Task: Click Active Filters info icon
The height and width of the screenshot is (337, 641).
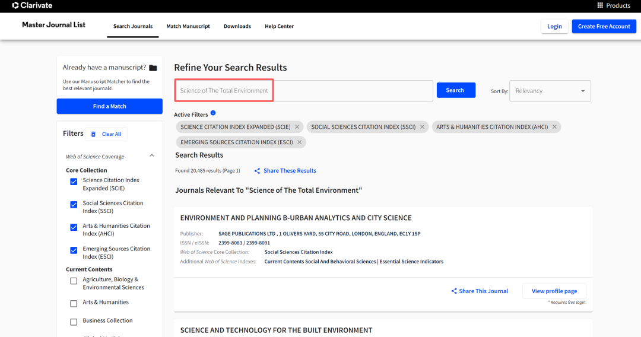Action: 213,113
